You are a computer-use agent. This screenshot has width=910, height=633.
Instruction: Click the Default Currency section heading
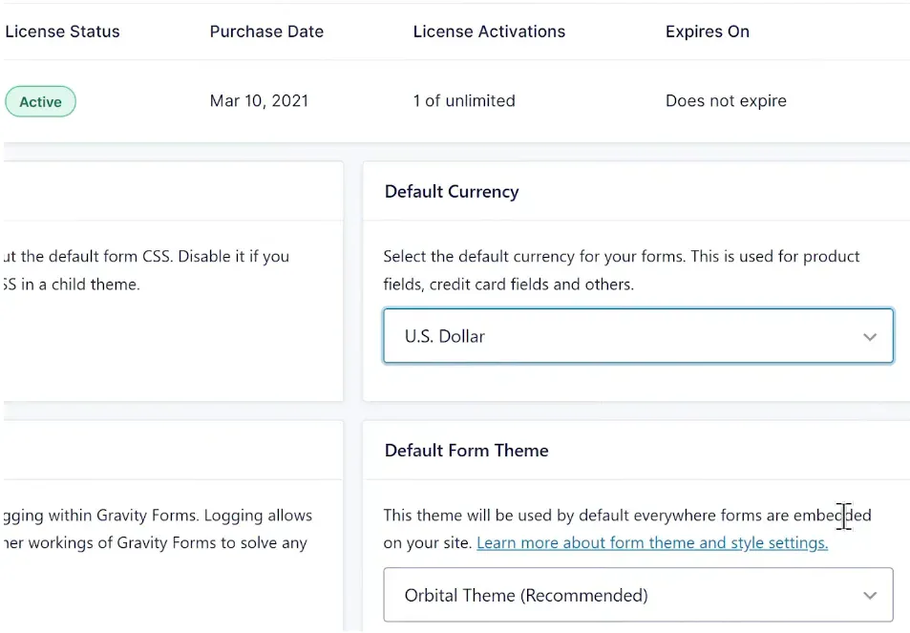[x=452, y=192]
